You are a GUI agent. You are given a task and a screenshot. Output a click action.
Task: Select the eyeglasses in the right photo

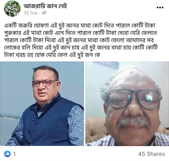(x=134, y=99)
